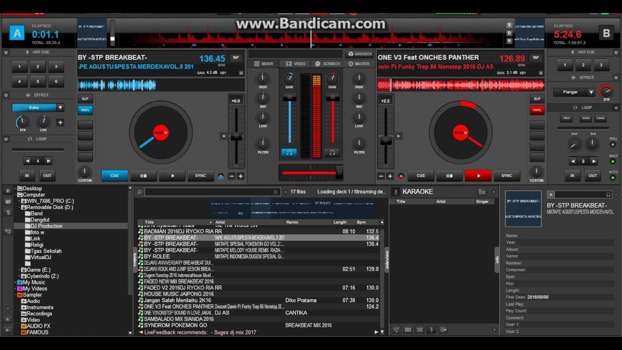Switch to MASTER tab

tap(359, 64)
